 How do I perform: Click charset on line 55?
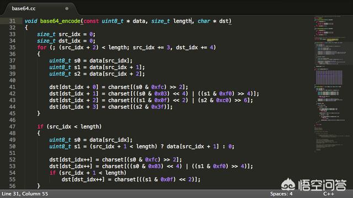(x=125, y=180)
